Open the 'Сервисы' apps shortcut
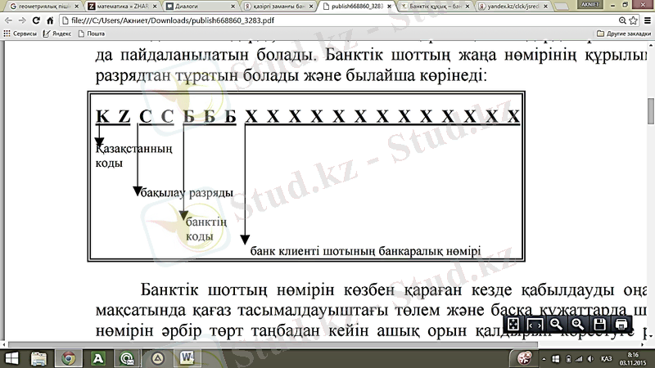This screenshot has height=368, width=655. coord(20,34)
